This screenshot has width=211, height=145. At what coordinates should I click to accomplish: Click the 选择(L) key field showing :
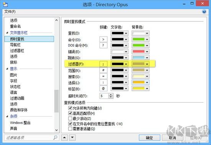[103, 82]
